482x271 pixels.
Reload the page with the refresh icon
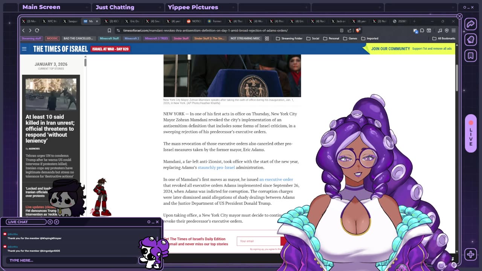[x=37, y=30]
